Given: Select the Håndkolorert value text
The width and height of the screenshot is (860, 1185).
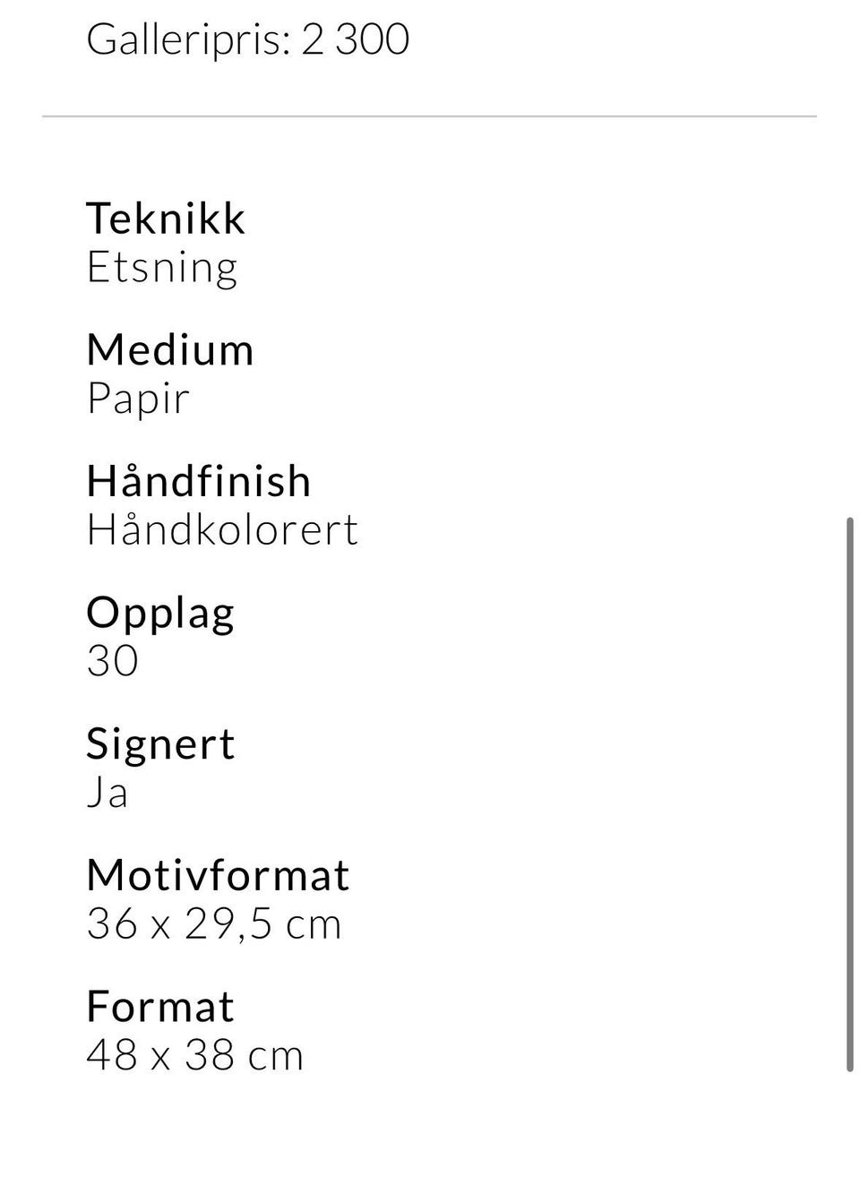Looking at the screenshot, I should coord(222,529).
